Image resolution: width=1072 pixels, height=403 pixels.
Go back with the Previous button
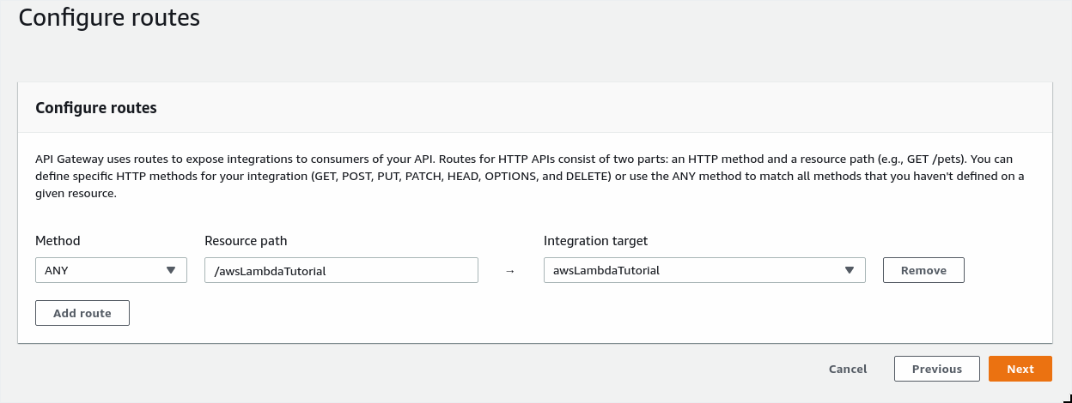[x=937, y=369]
